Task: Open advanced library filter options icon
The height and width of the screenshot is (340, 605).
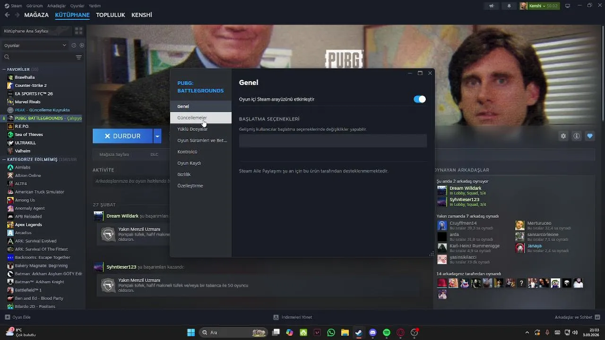Action: click(78, 57)
